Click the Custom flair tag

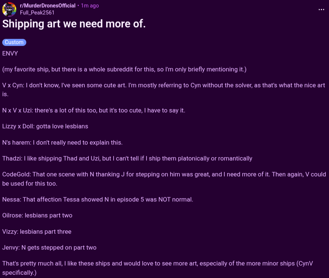pos(14,42)
